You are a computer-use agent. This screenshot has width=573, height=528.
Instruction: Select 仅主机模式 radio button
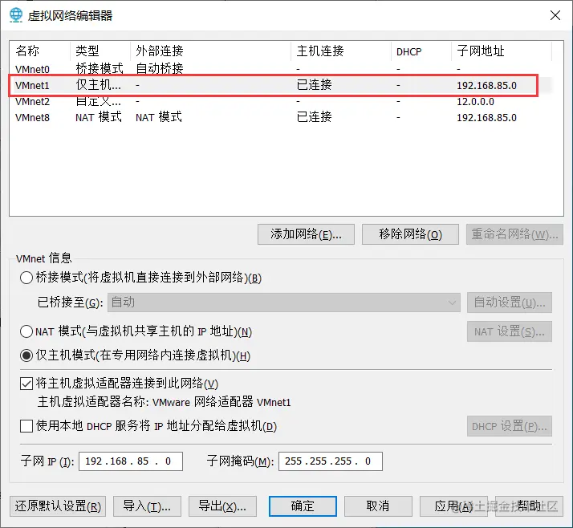point(26,355)
